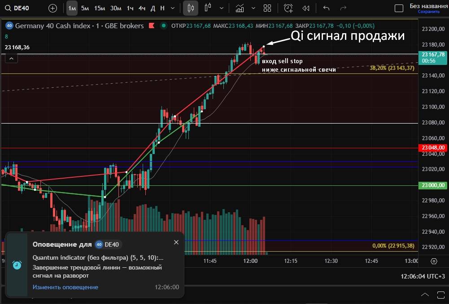This screenshot has width=449, height=304.
Task: Select the 5m timeframe
Action: [x=85, y=8]
